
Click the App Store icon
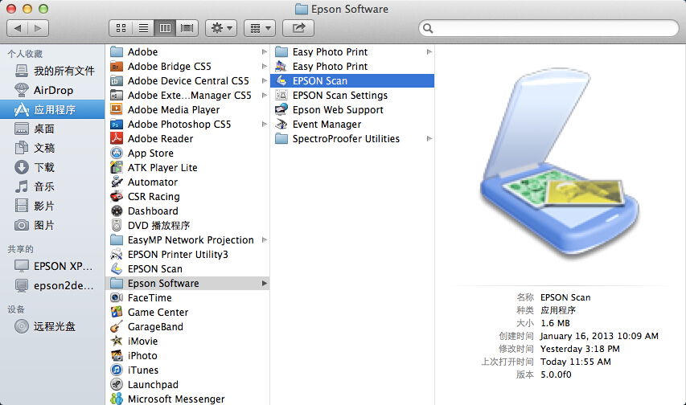pyautogui.click(x=117, y=153)
